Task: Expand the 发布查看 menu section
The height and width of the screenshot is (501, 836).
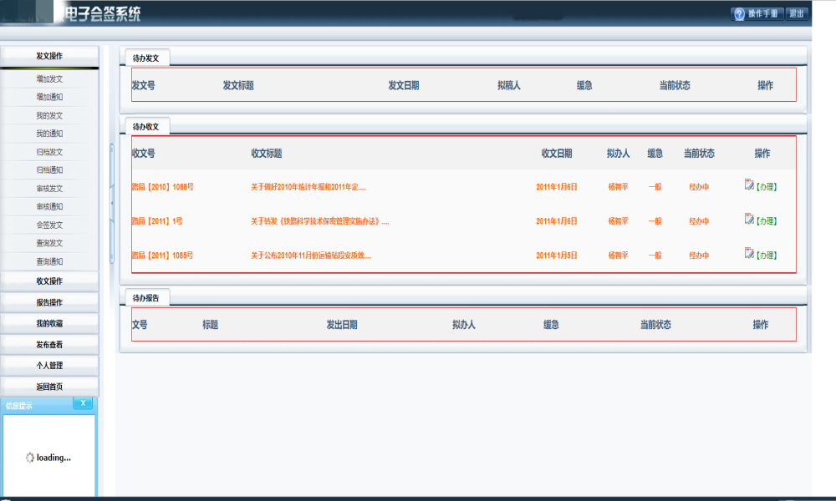Action: (49, 345)
